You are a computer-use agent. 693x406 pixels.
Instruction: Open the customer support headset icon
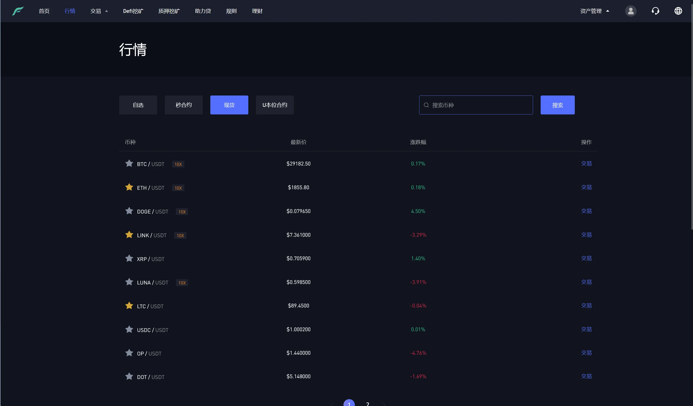point(655,11)
